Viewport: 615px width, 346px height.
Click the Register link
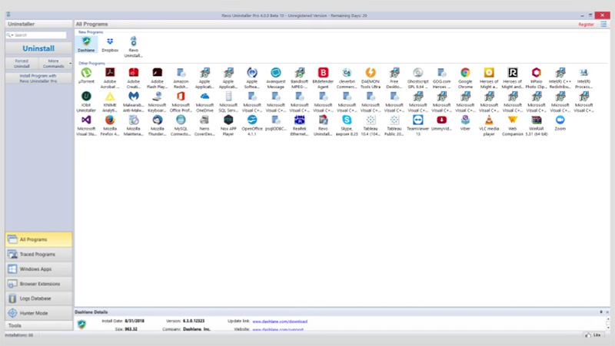(586, 25)
